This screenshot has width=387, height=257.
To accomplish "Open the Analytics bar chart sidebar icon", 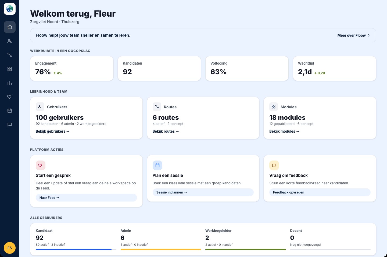I will pyautogui.click(x=10, y=83).
